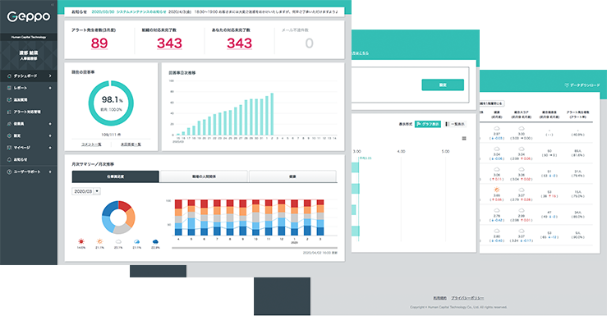Click the cloud icon above 3.00 in table
607x316 pixels.
pyautogui.click(x=522, y=128)
